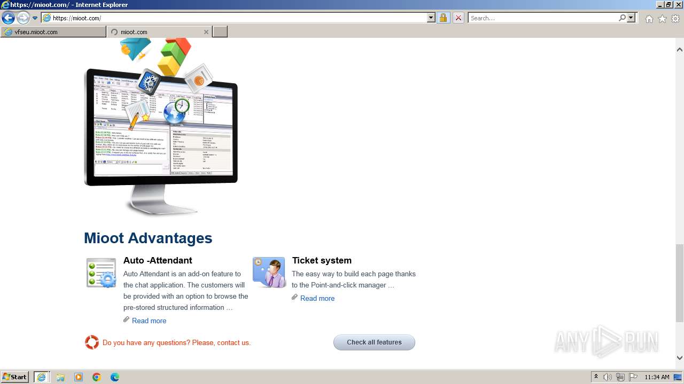The image size is (684, 384).
Task: Click the network tray icon
Action: [x=620, y=377]
